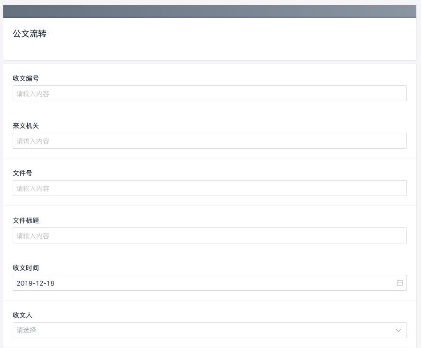This screenshot has width=421, height=348.
Task: Expand the 收文人 dropdown chevron arrow
Action: [398, 330]
